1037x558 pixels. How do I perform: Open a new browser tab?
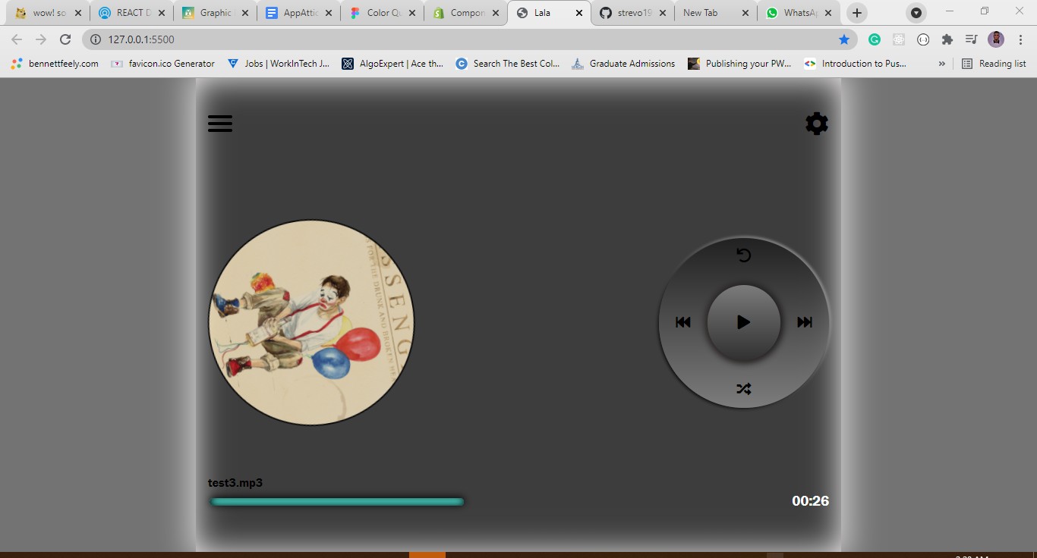pyautogui.click(x=856, y=13)
